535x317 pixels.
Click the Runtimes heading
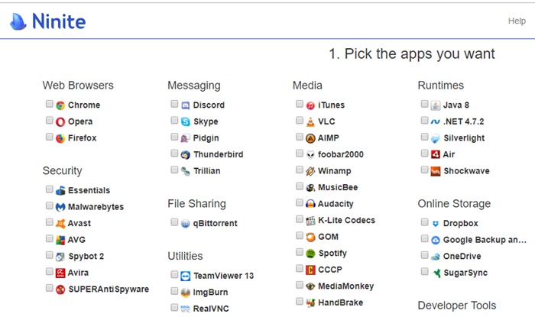pos(440,86)
